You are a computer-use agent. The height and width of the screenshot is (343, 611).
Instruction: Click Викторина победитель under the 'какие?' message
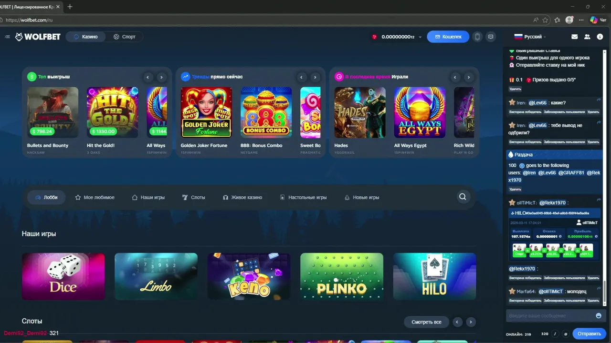tap(525, 112)
